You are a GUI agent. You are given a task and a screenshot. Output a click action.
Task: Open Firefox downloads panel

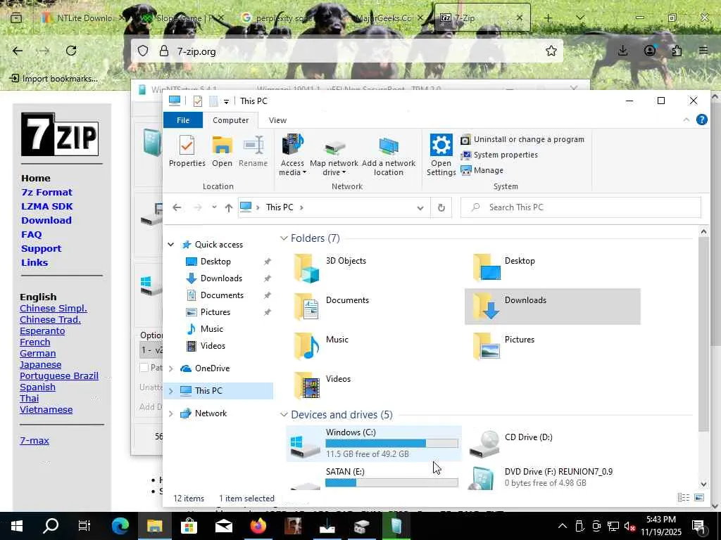point(622,51)
